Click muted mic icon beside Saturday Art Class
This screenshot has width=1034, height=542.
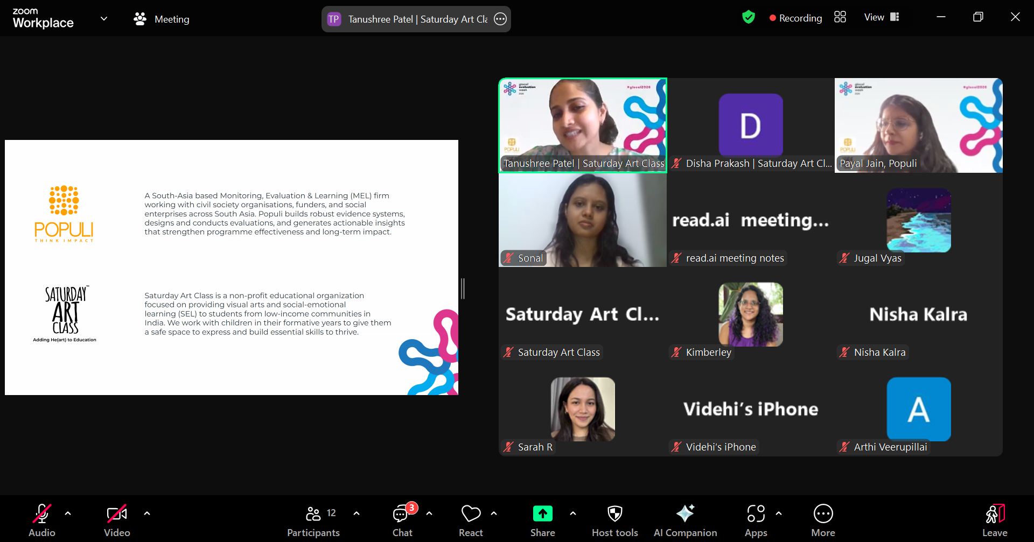508,352
